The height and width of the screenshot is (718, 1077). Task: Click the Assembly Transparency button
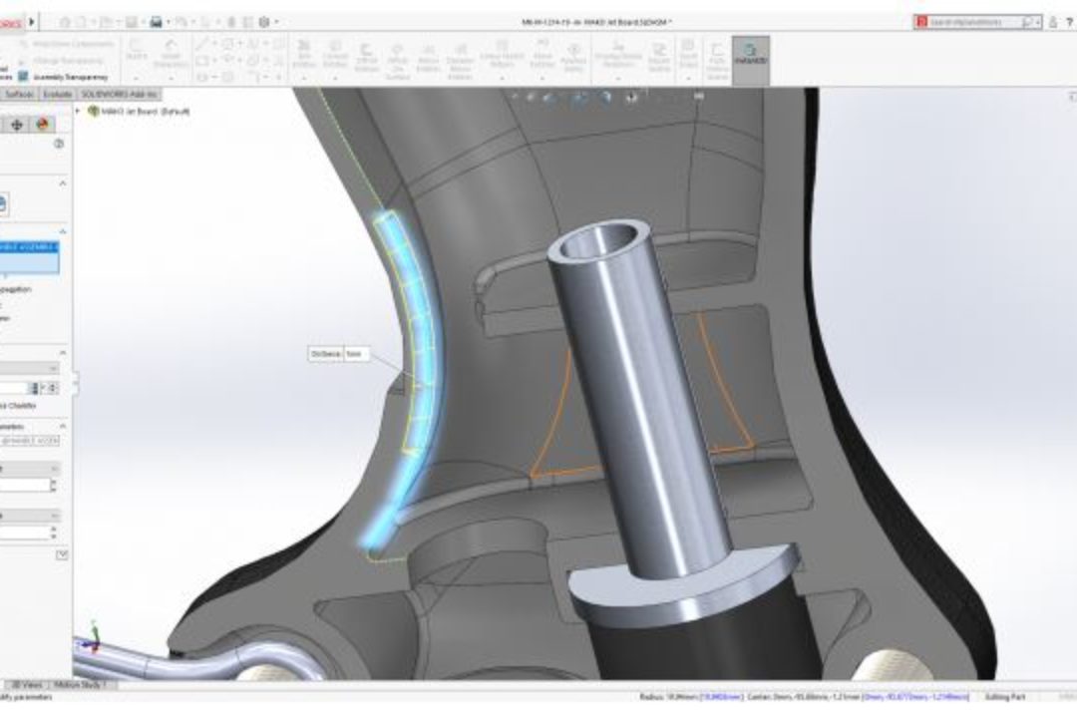tap(63, 77)
